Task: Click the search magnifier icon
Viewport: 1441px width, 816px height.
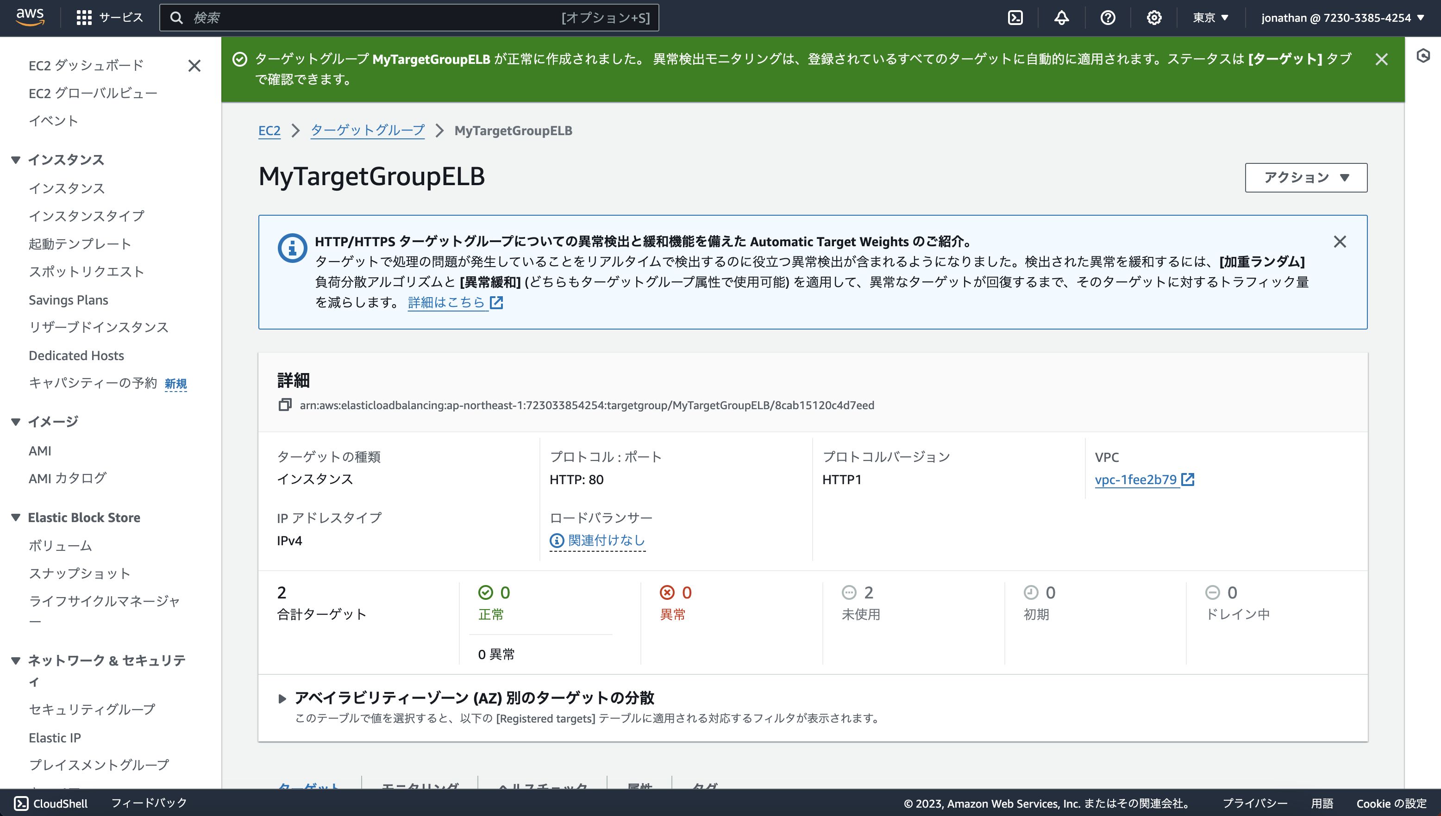Action: [176, 18]
